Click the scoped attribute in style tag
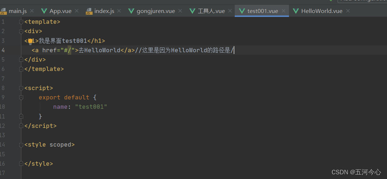 60,144
